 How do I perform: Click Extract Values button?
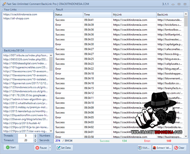162,148
